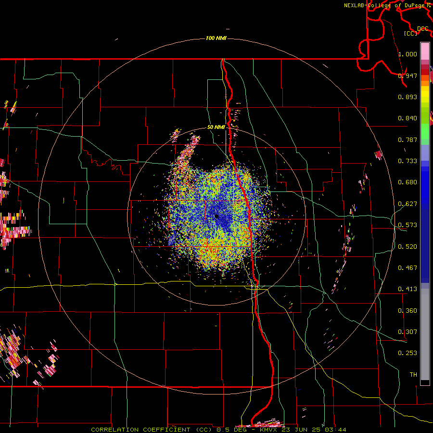This screenshot has height=433, width=433.
Task: Click the NEXLAB-College of DuPage label
Action: [x=385, y=5]
